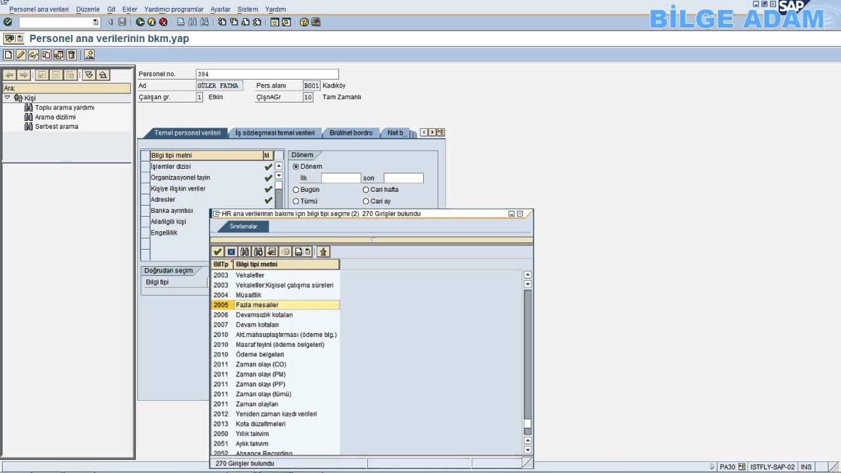Select the Bugün radio button
The width and height of the screenshot is (841, 473).
tap(296, 190)
